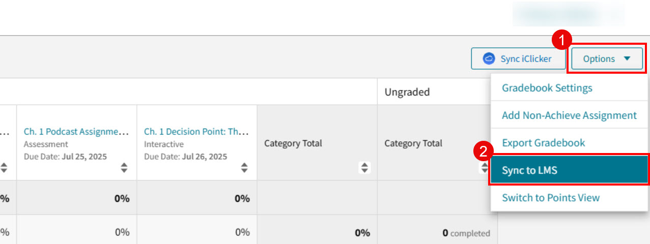
Task: Open the Ch. 1 Decision Point link
Action: 196,132
